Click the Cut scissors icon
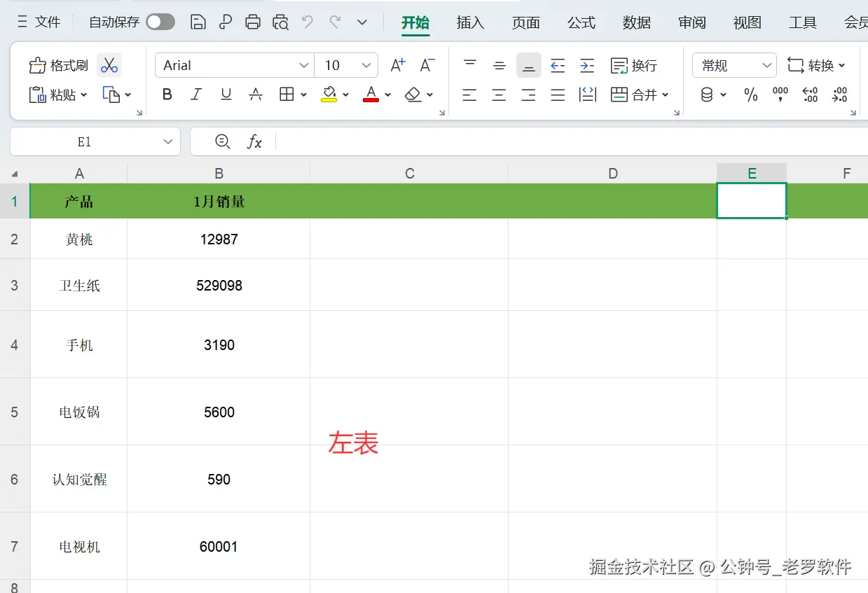Screen dimensions: 868x593 pos(109,65)
